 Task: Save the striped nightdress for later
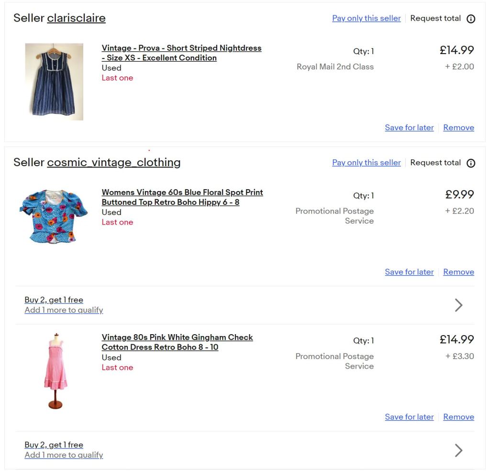point(409,127)
